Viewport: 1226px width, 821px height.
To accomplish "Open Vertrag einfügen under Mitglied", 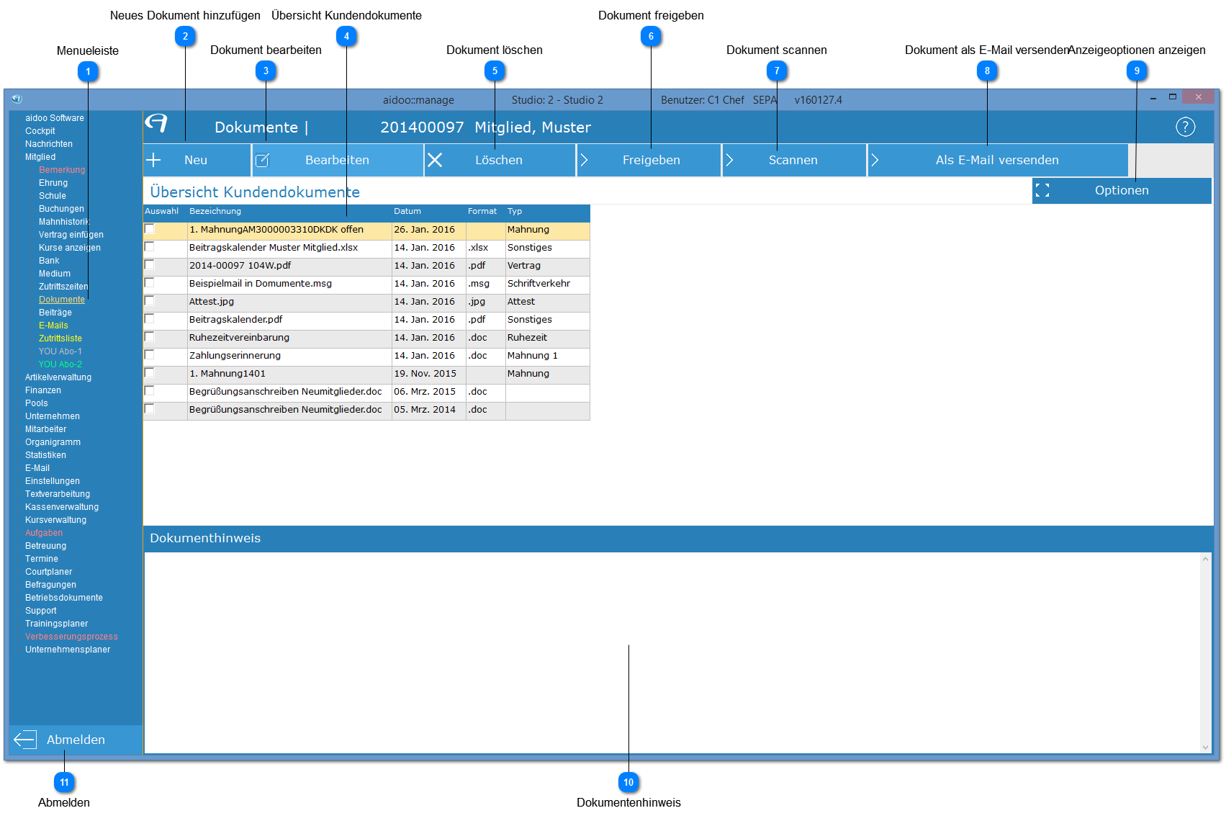I will click(71, 235).
